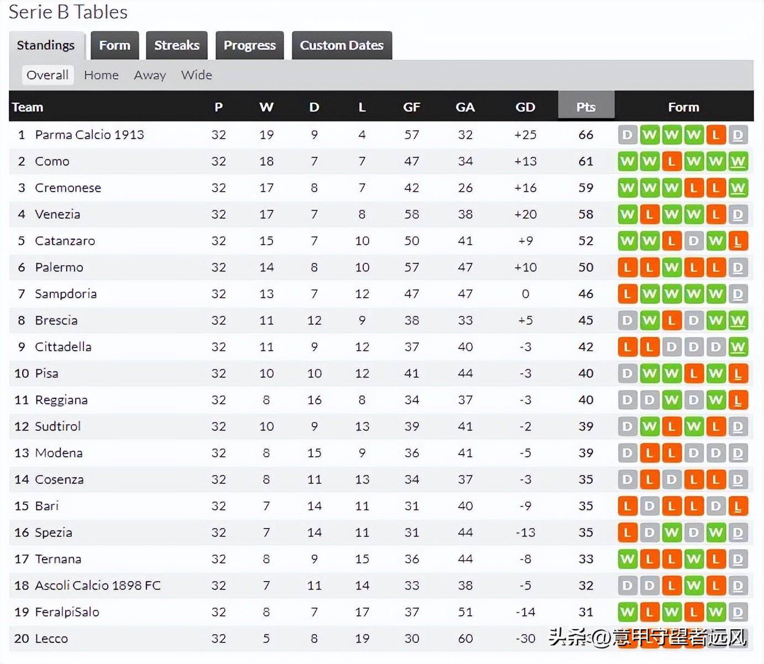
Task: Open Parma Calcio 1913 team link
Action: point(89,135)
